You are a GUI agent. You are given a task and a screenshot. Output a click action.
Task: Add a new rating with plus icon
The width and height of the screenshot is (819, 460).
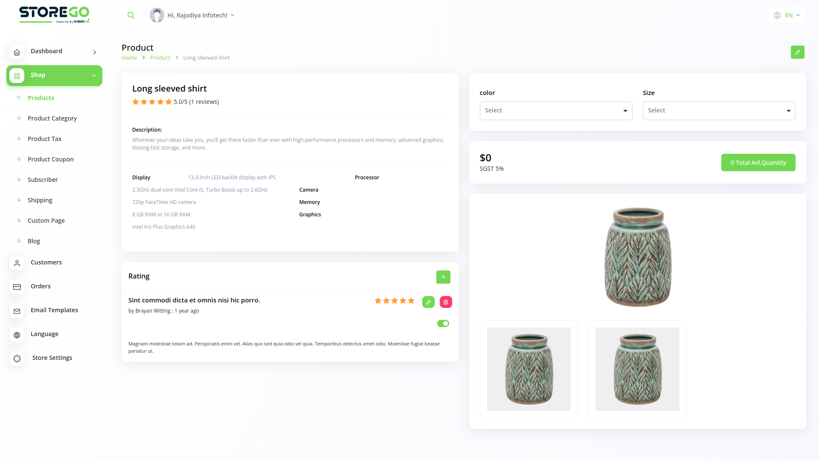click(443, 277)
